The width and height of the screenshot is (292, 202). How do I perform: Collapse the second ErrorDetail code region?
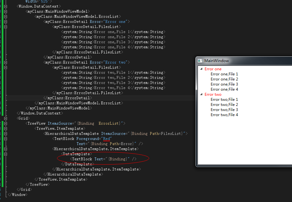(6, 62)
